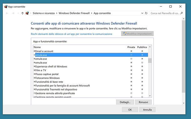Image resolution: width=191 pixels, height=119 pixels.
Task: Open recent locations dropdown arrow
Action: pyautogui.click(x=18, y=13)
